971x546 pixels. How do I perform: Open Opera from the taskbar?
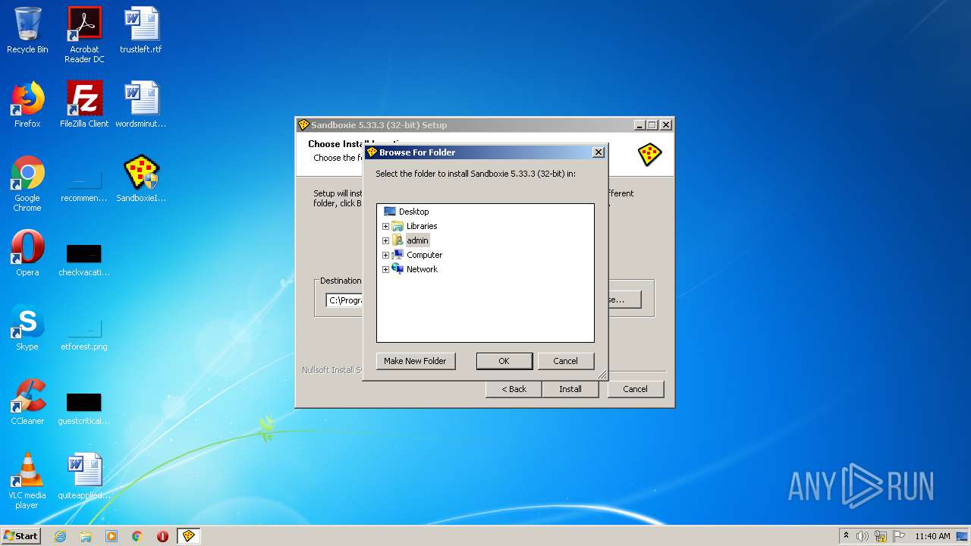(x=162, y=536)
